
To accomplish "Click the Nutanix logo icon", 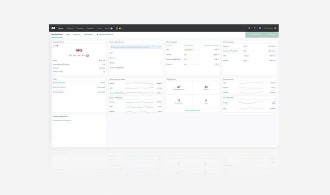I will pos(53,28).
